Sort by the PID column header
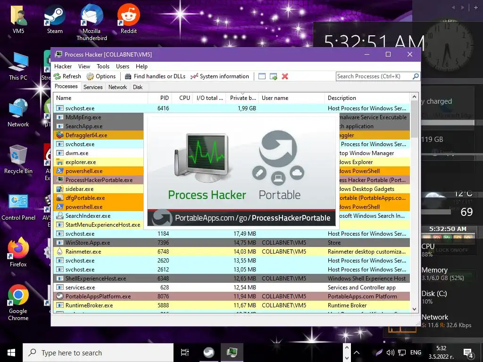This screenshot has height=362, width=483. (x=159, y=98)
